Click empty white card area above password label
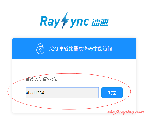 click(x=74, y=66)
